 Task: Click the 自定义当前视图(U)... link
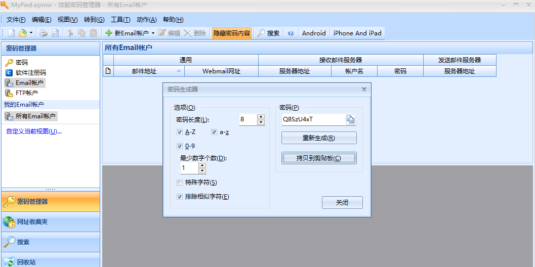pos(34,131)
